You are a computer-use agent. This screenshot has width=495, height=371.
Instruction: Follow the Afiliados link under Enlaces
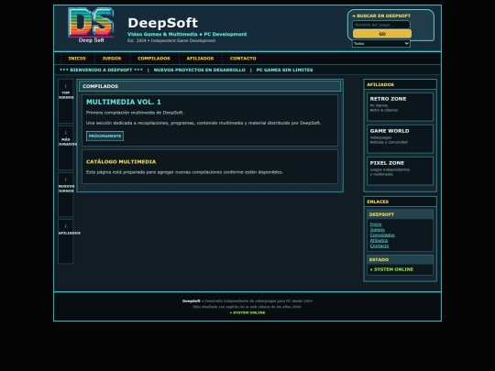point(379,240)
